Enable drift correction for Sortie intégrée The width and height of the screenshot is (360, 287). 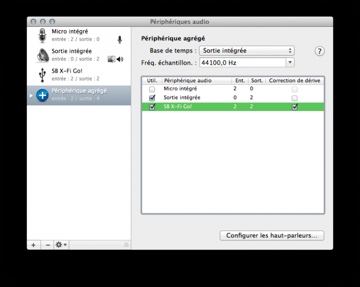point(295,98)
